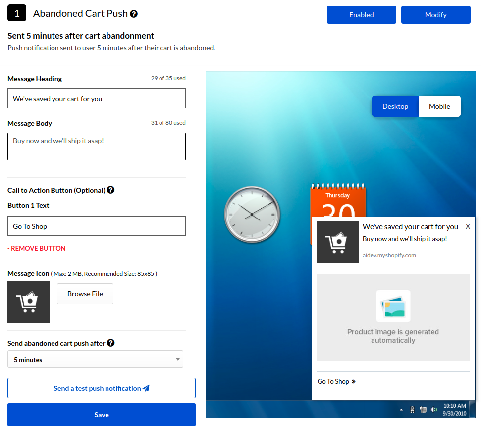Focus the Message Heading input field
Viewport: 481px width, 438px height.
[97, 98]
